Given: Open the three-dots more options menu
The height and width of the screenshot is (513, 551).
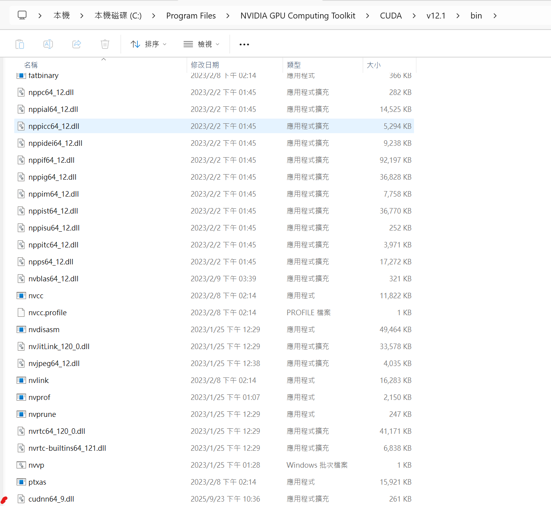Looking at the screenshot, I should coord(244,45).
